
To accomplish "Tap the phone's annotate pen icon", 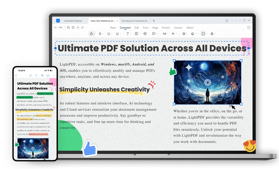I will click(x=30, y=76).
